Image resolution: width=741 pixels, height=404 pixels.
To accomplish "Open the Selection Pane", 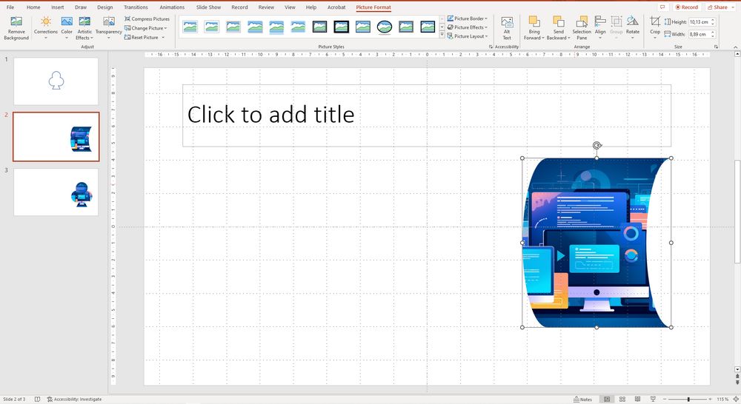I will tap(582, 28).
